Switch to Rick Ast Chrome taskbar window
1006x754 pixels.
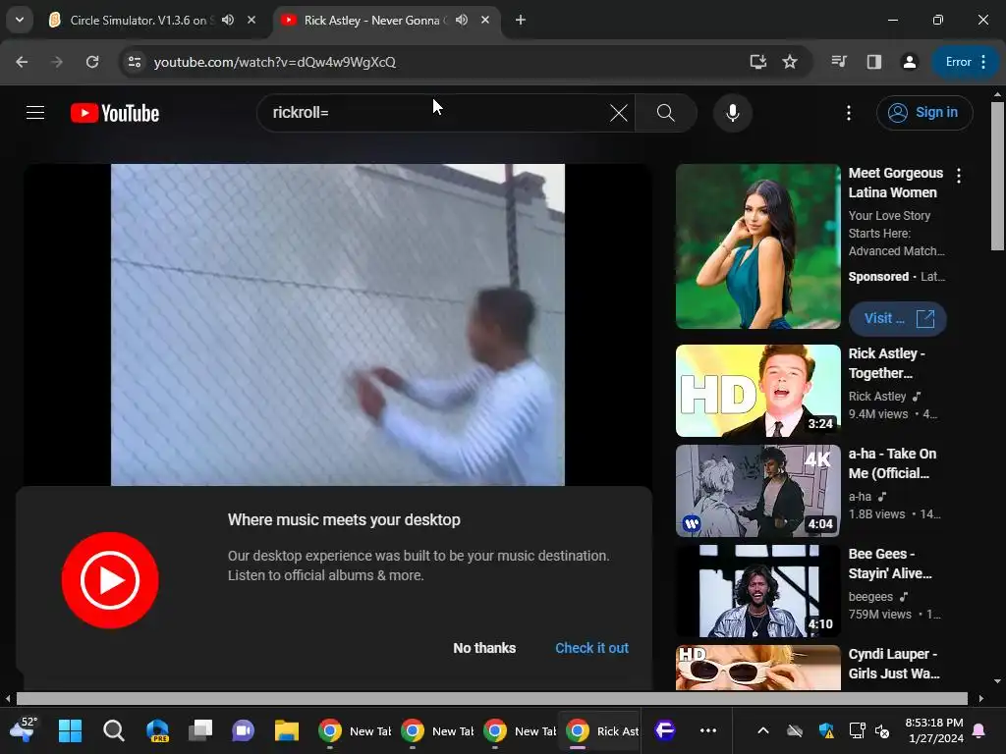click(601, 730)
